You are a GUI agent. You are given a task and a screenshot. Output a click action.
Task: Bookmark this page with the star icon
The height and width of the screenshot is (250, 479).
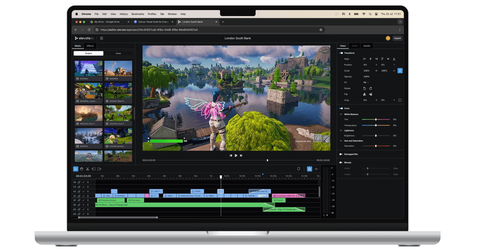coord(321,29)
